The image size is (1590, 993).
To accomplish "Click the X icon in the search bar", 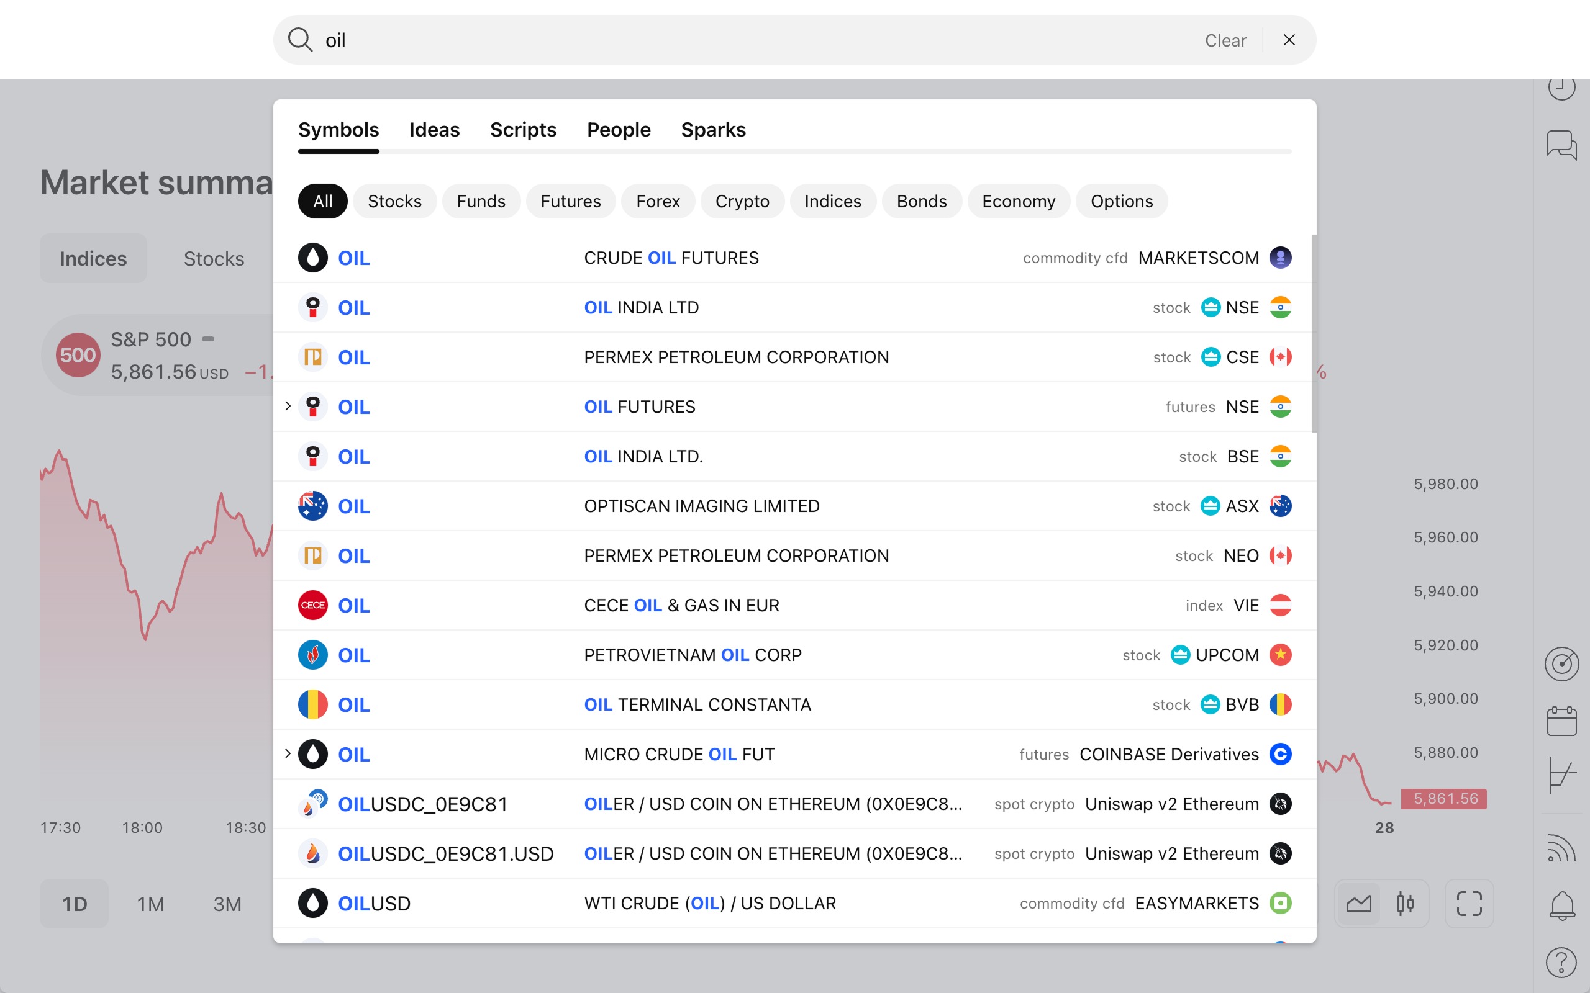I will click(x=1289, y=40).
